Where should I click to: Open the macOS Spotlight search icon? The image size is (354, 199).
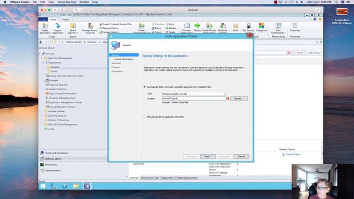point(336,2)
